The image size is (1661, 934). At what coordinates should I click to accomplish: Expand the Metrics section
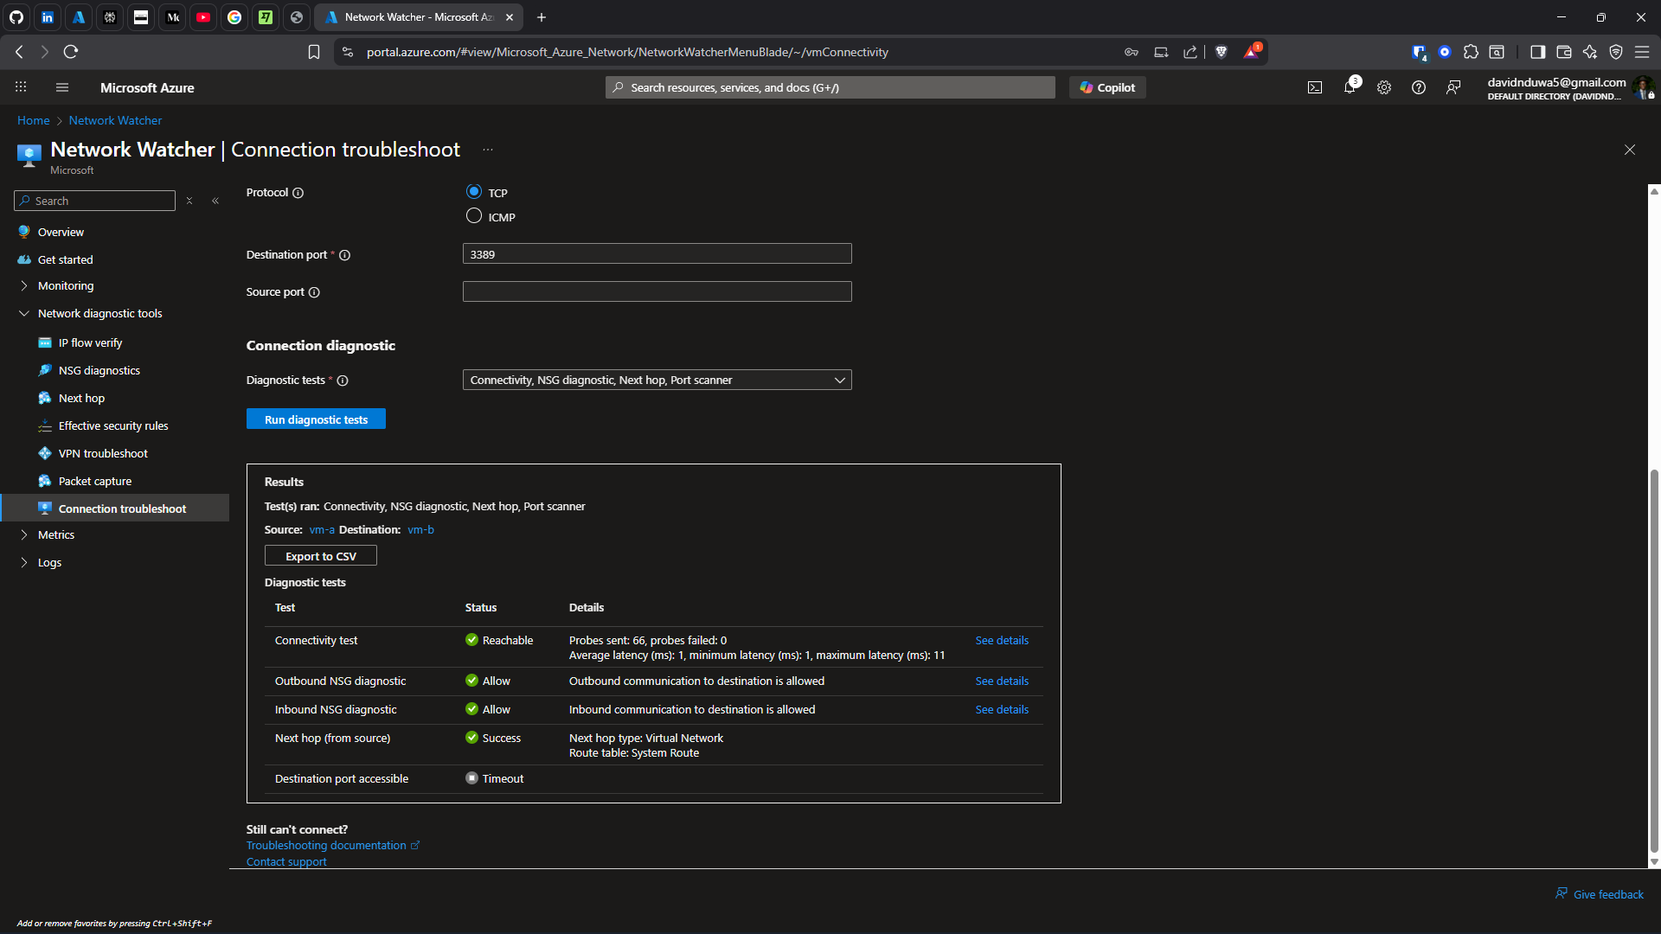coord(24,535)
